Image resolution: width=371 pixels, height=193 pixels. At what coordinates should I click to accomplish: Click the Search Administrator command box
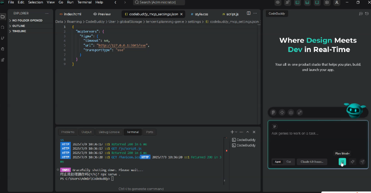(159, 2)
